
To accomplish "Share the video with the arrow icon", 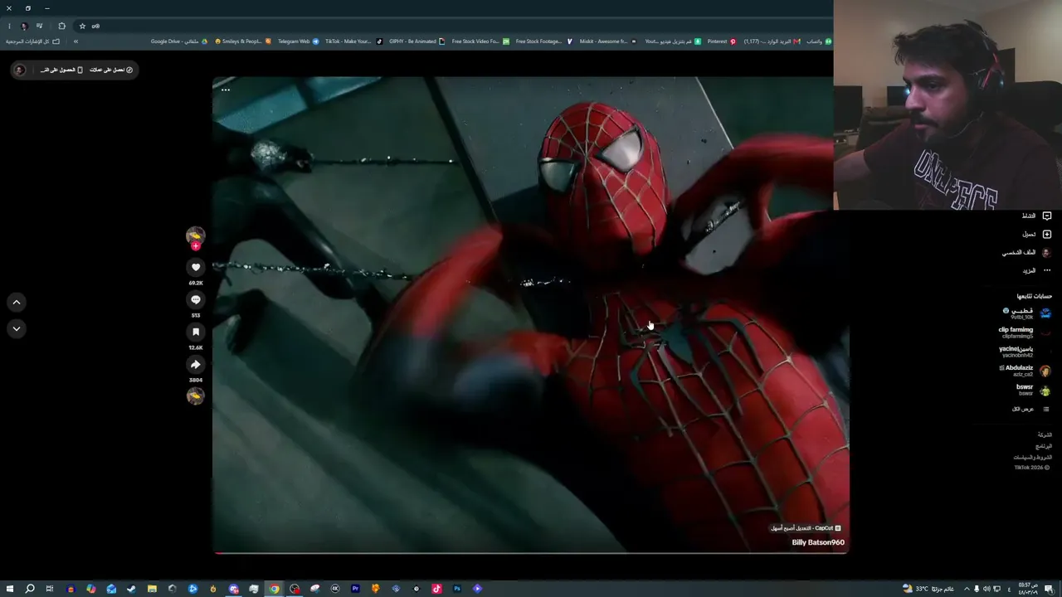I will coord(196,364).
